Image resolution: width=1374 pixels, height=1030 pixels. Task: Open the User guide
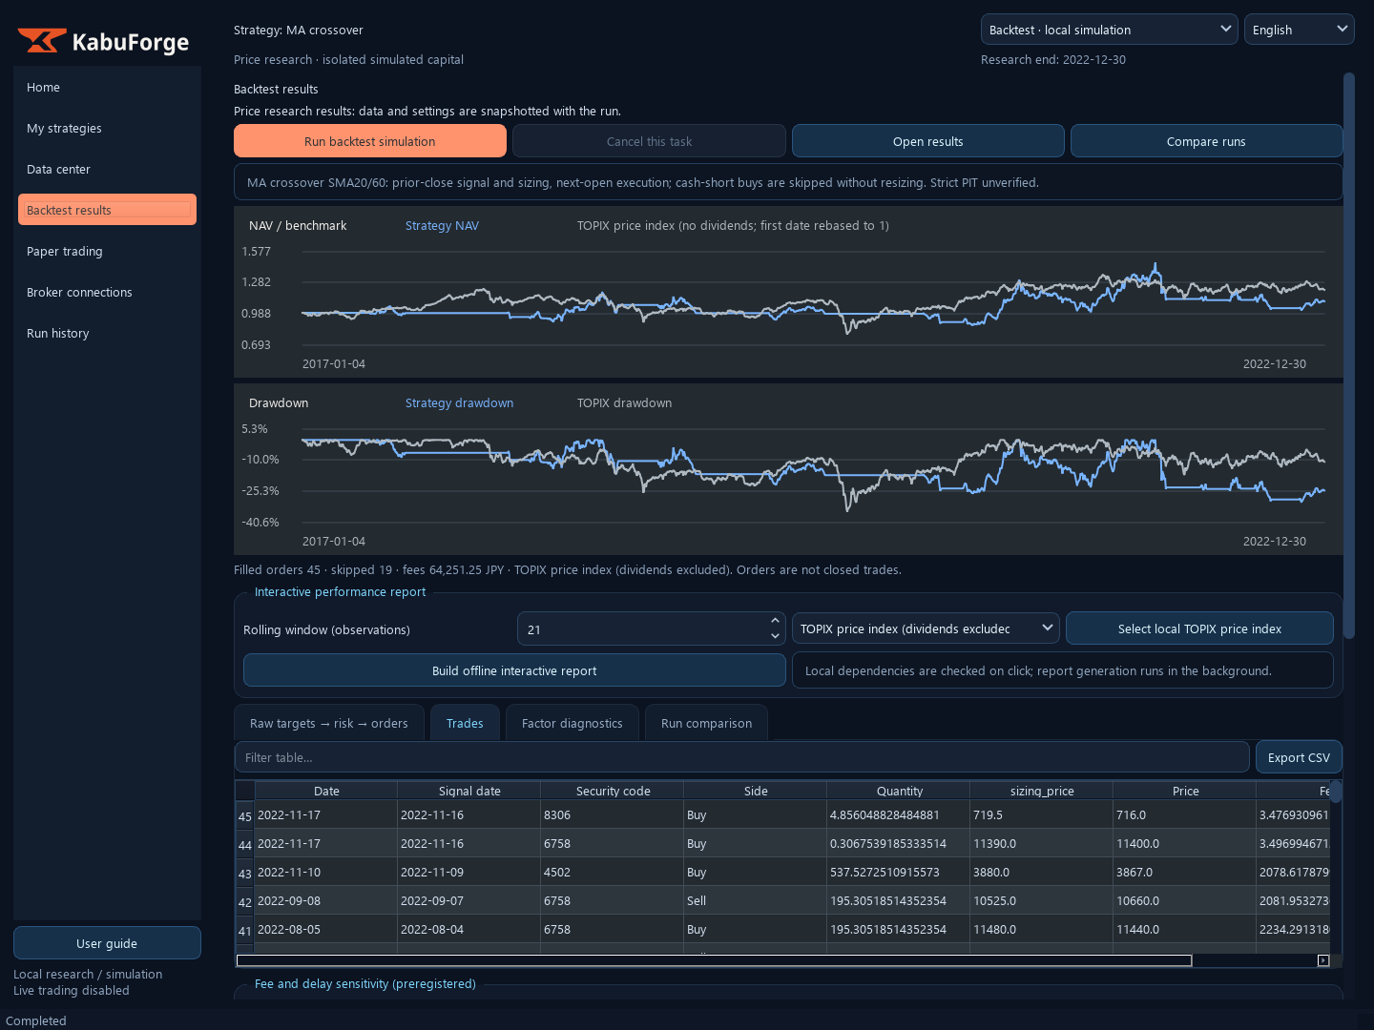107,943
